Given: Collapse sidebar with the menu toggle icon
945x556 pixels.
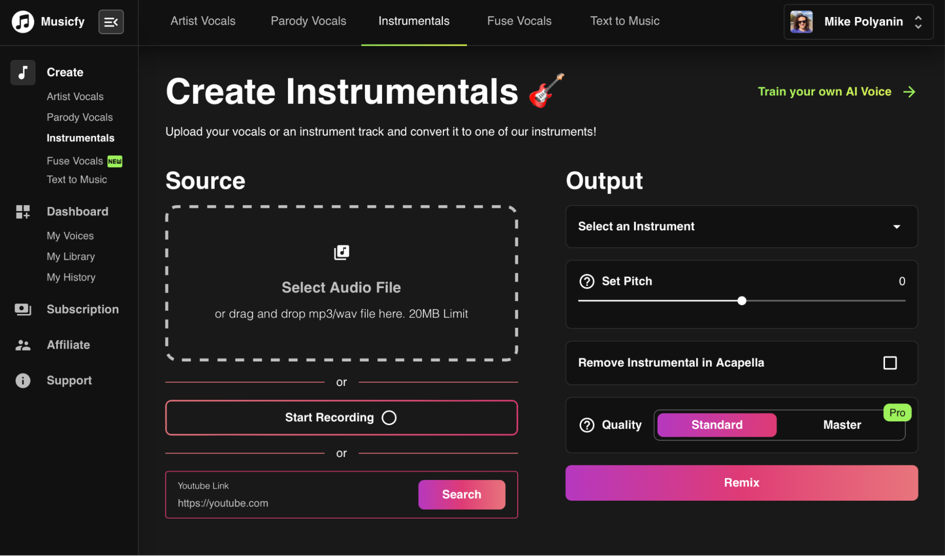Looking at the screenshot, I should [x=111, y=22].
